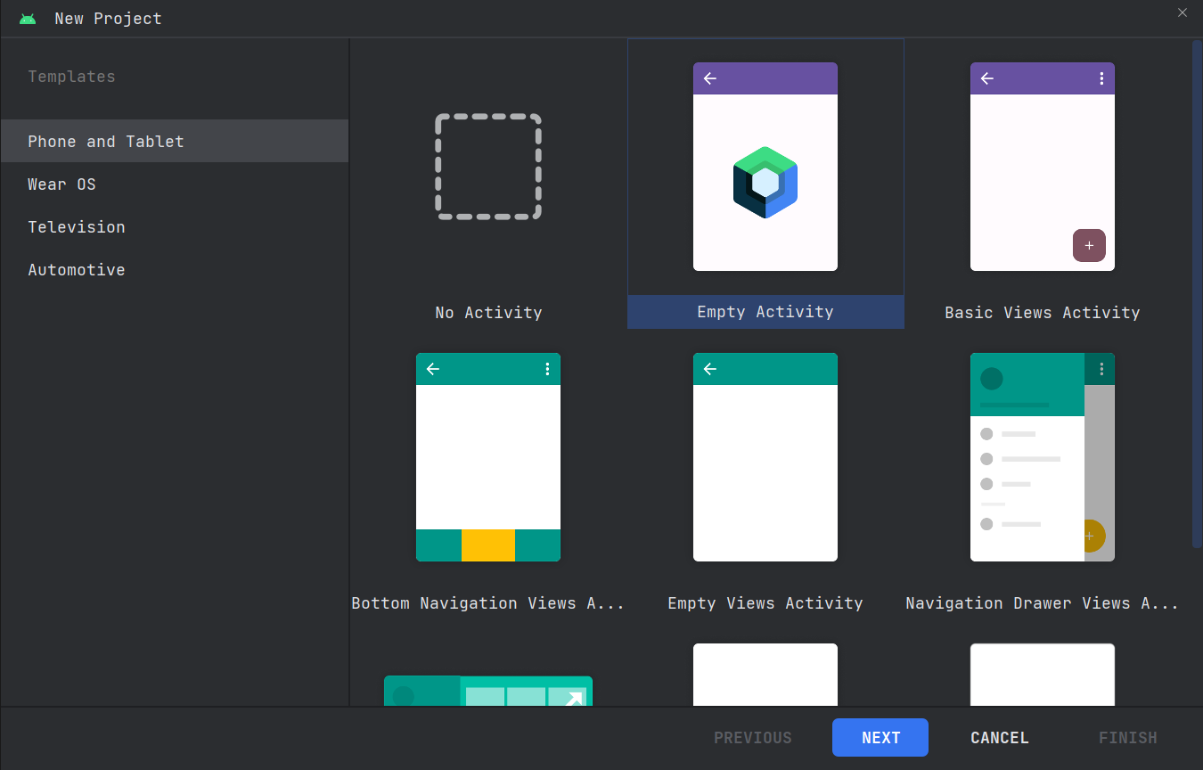Close the New Project dialog

coord(1183,12)
